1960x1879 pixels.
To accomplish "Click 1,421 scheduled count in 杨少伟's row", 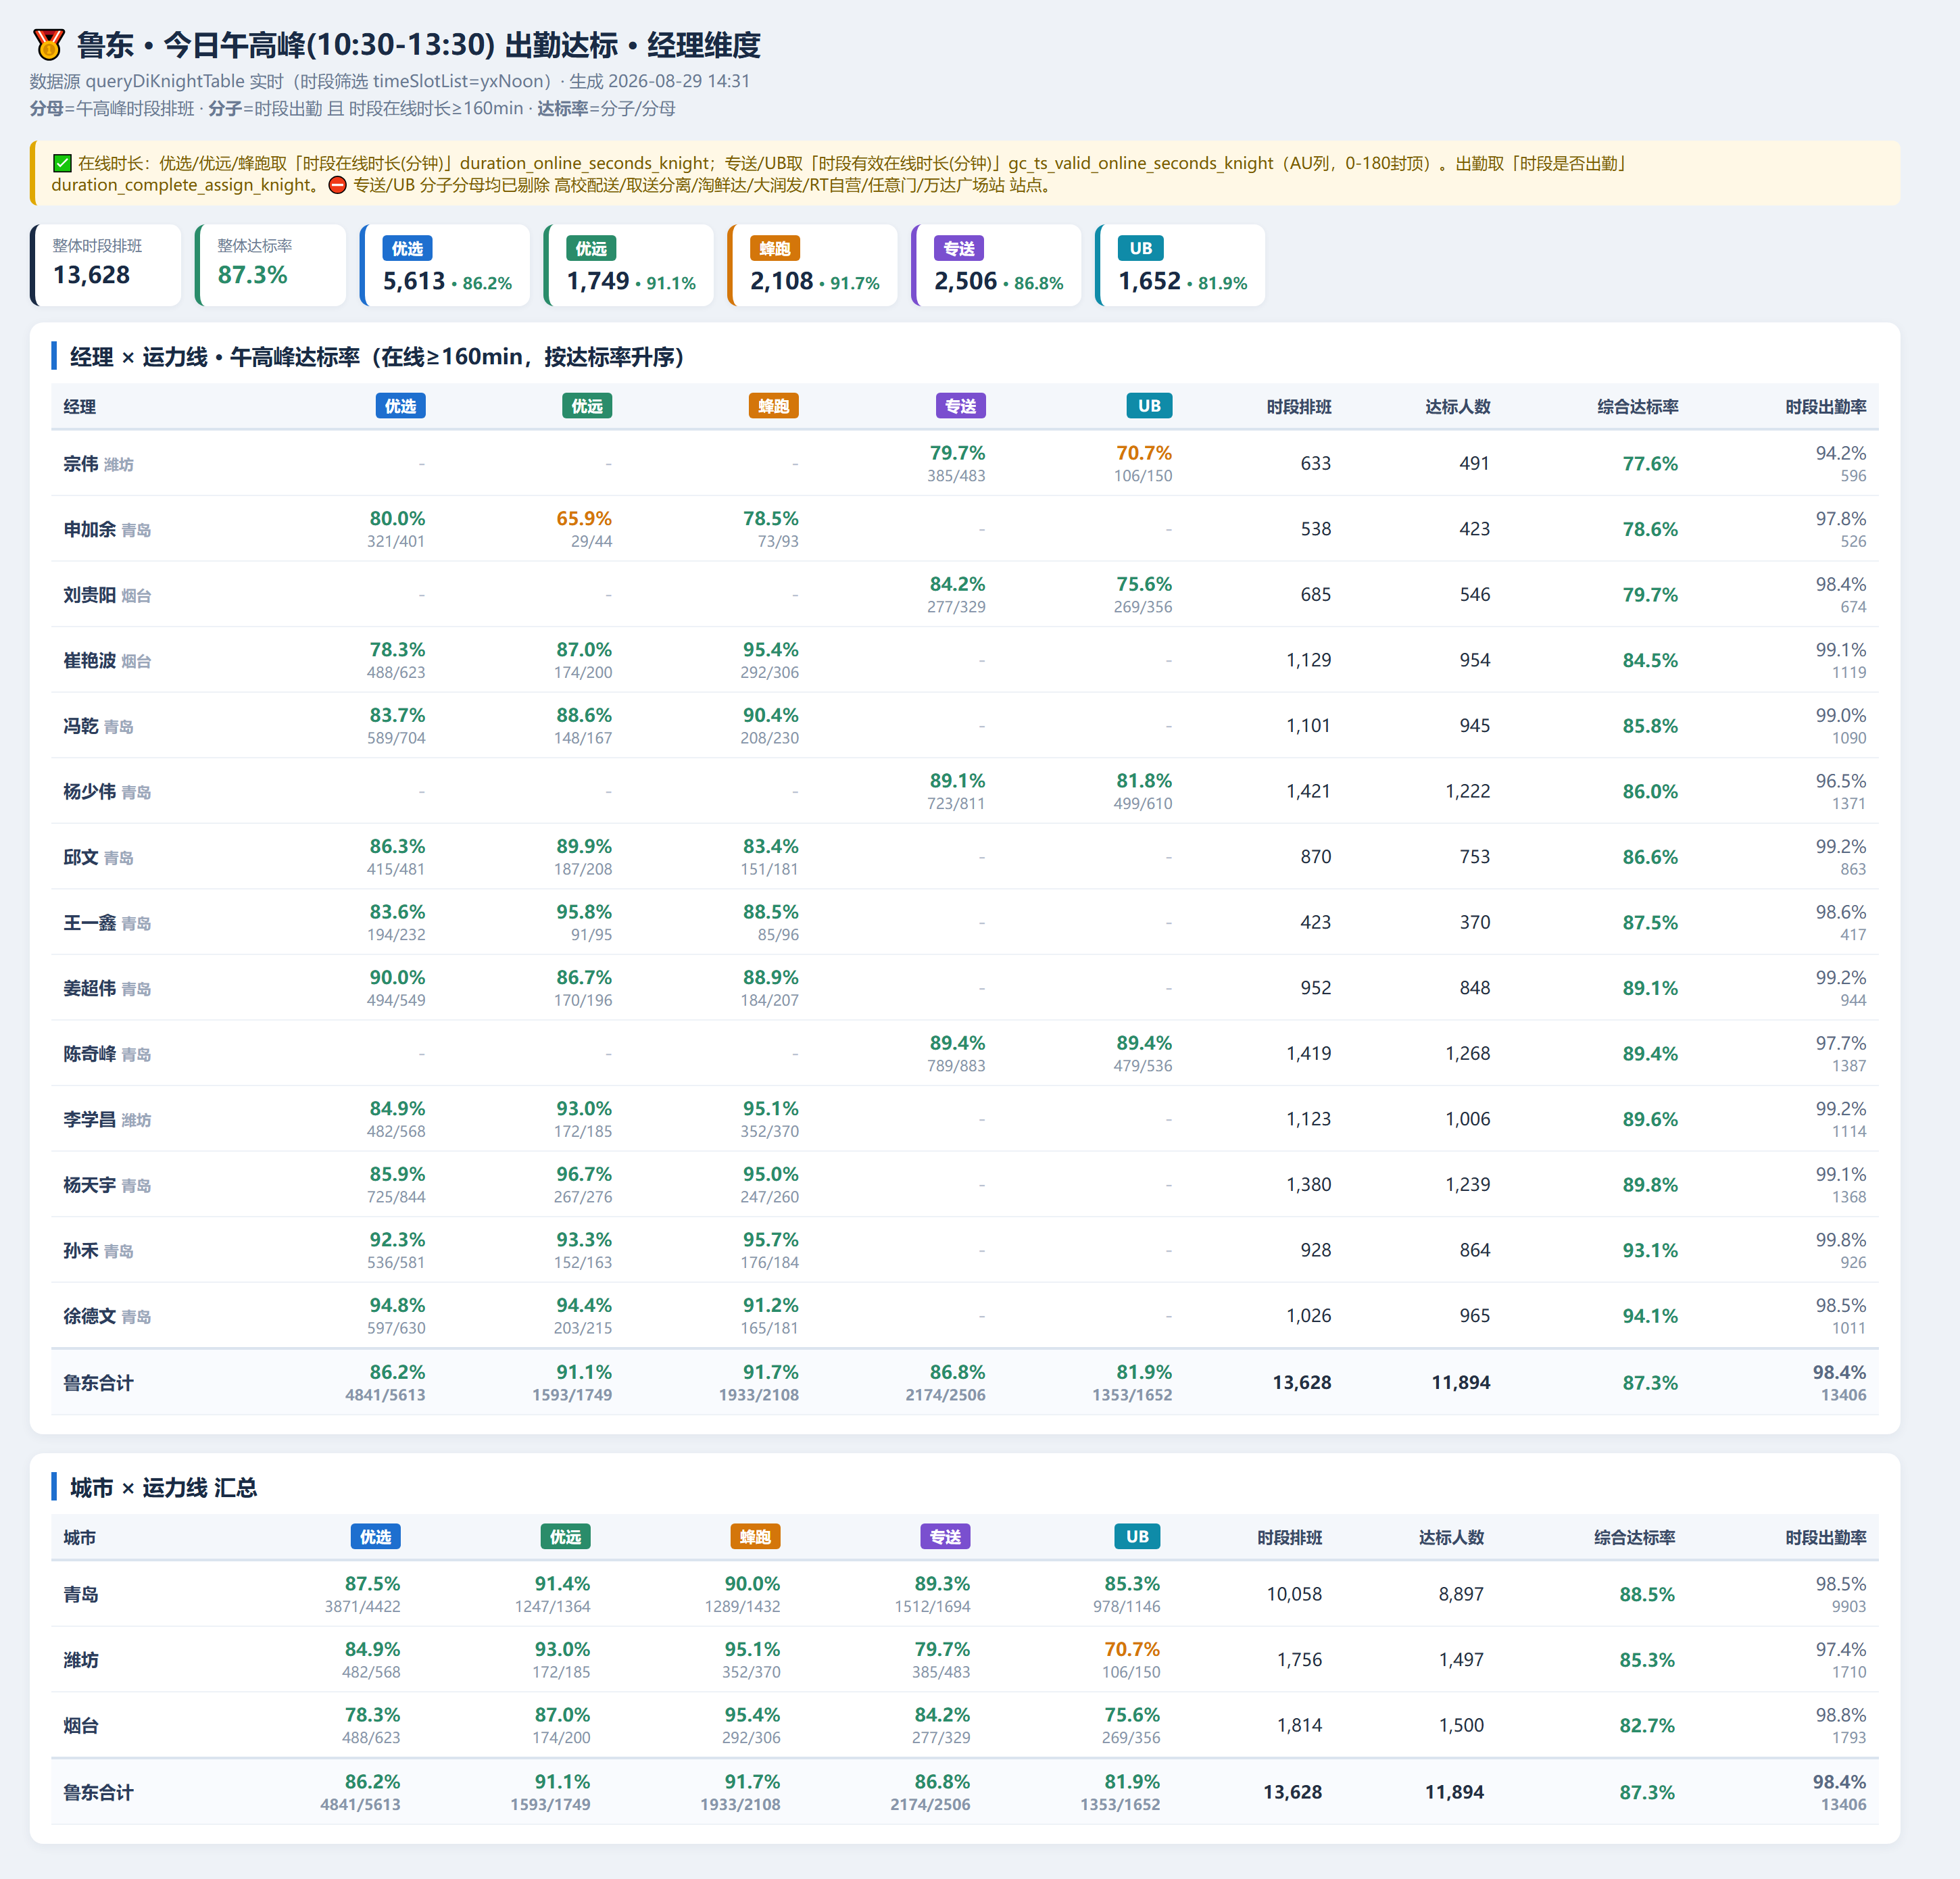I will (1308, 791).
